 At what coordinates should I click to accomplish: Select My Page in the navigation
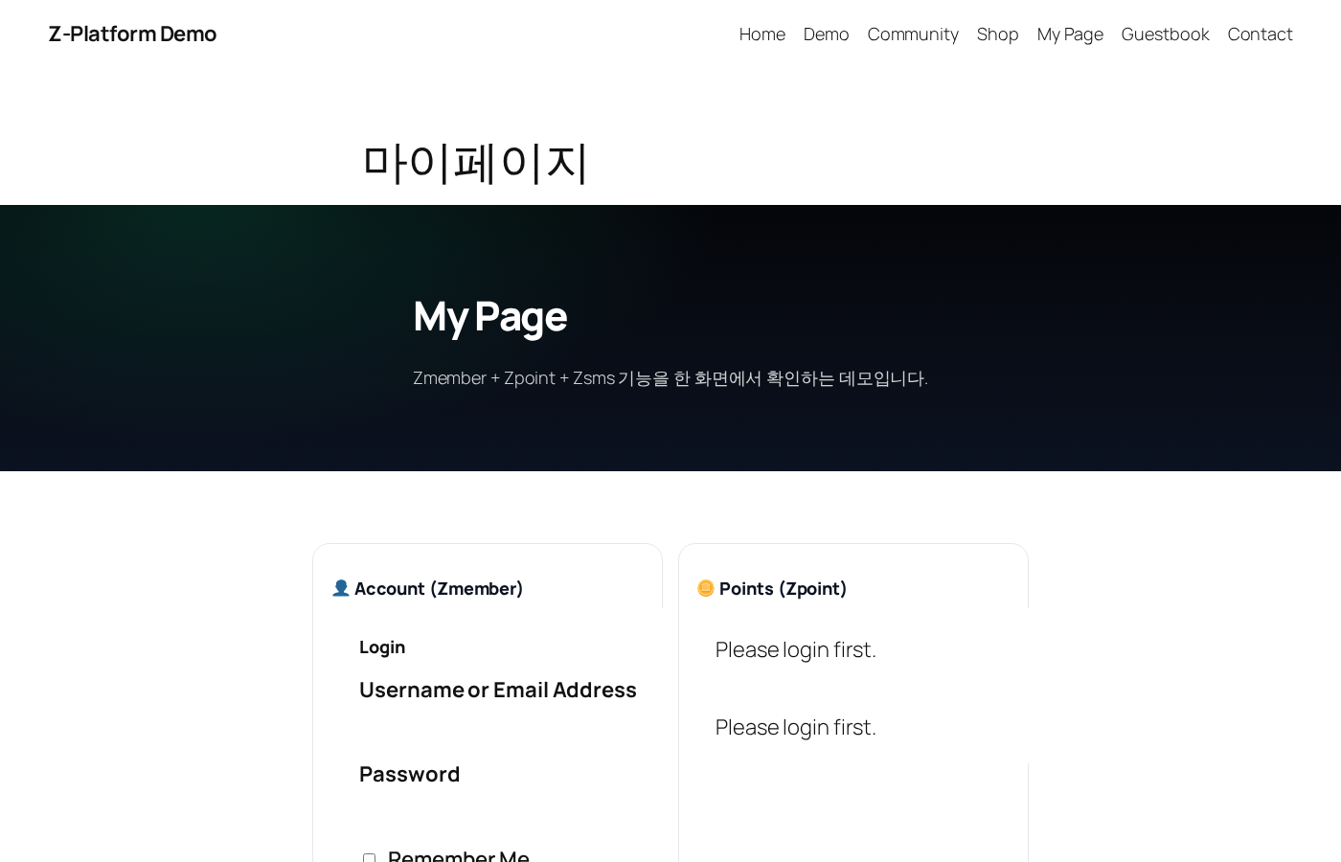(1070, 34)
